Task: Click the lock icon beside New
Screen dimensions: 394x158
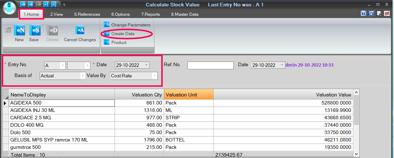Action: (8, 30)
